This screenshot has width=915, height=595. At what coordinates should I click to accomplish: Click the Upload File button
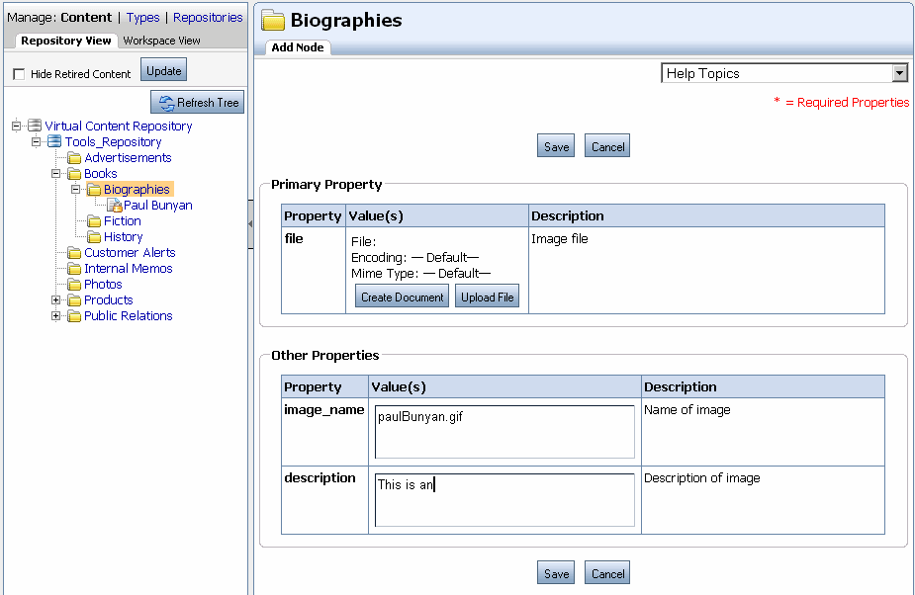click(x=487, y=296)
